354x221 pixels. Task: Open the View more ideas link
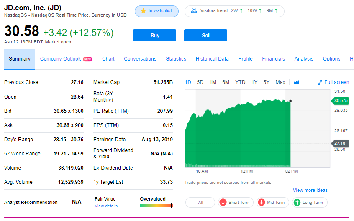click(x=310, y=190)
